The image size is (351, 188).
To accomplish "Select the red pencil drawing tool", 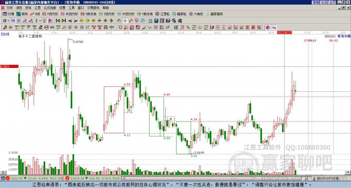I will pyautogui.click(x=5, y=27).
